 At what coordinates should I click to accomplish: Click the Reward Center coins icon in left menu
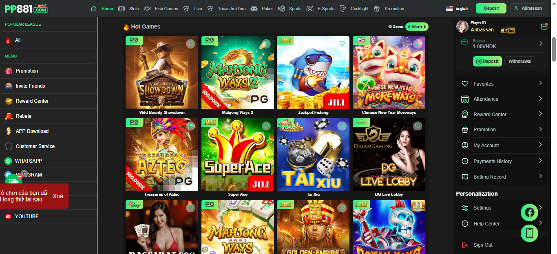(x=9, y=101)
